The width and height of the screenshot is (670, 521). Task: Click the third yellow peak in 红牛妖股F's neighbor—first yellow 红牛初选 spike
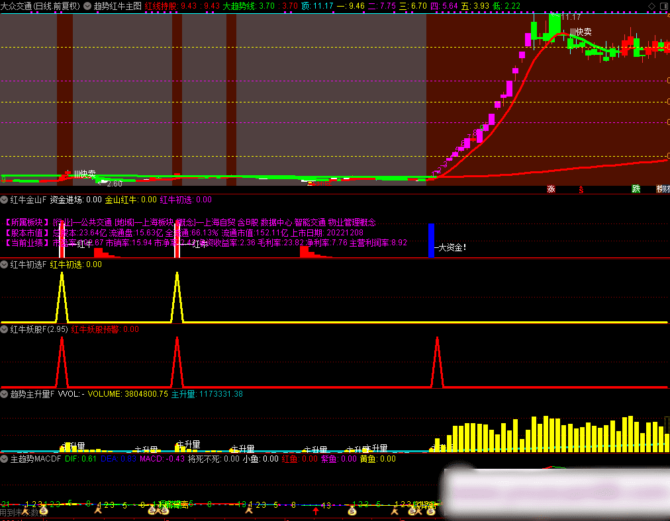click(x=62, y=276)
